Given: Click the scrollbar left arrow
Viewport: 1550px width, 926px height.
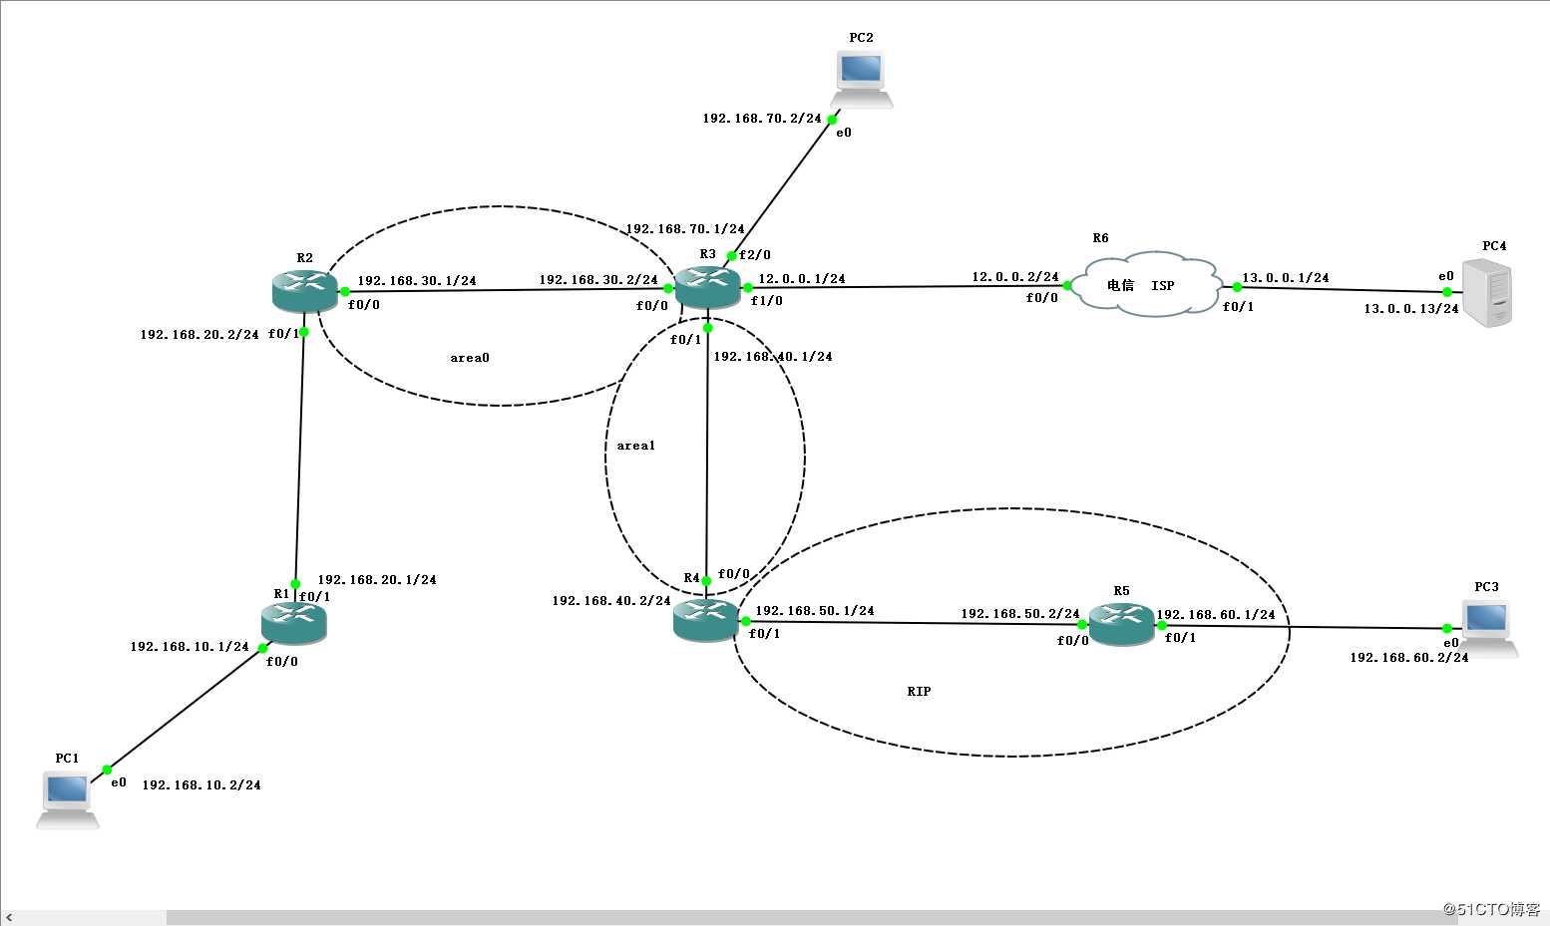Looking at the screenshot, I should 9,917.
